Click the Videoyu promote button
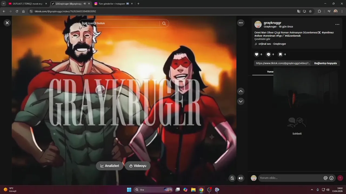 [x=138, y=166]
